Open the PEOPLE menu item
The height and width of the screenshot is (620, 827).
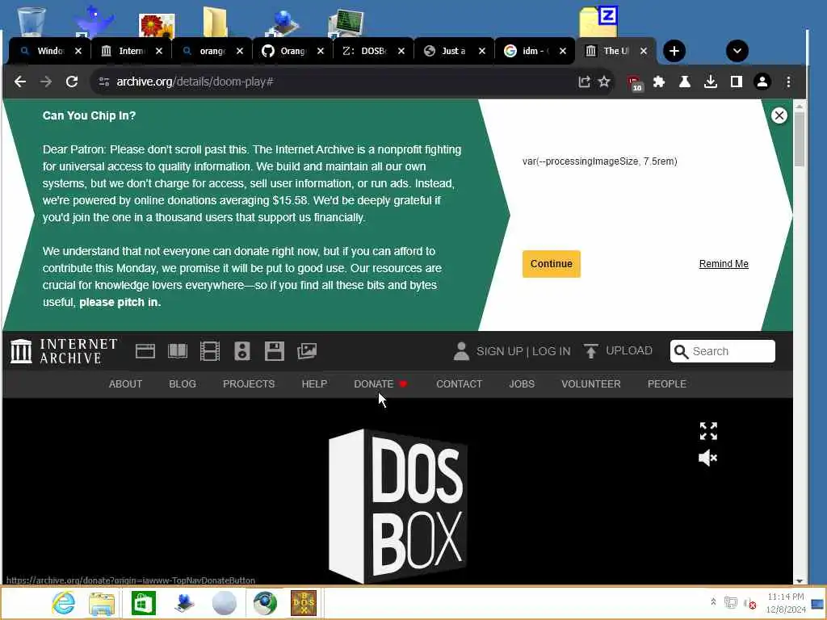[x=666, y=383]
